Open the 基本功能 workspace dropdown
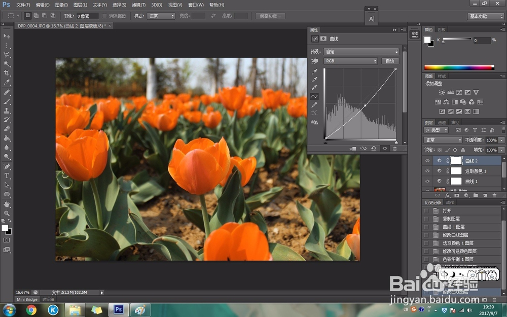Screen dimensions: 507x317 pyautogui.click(x=486, y=16)
